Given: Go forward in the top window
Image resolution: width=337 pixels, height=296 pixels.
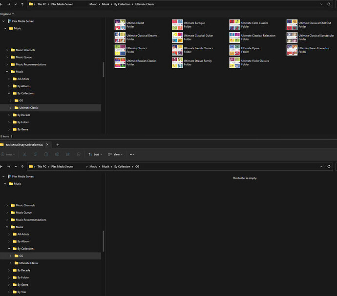Looking at the screenshot, I should click(x=9, y=4).
